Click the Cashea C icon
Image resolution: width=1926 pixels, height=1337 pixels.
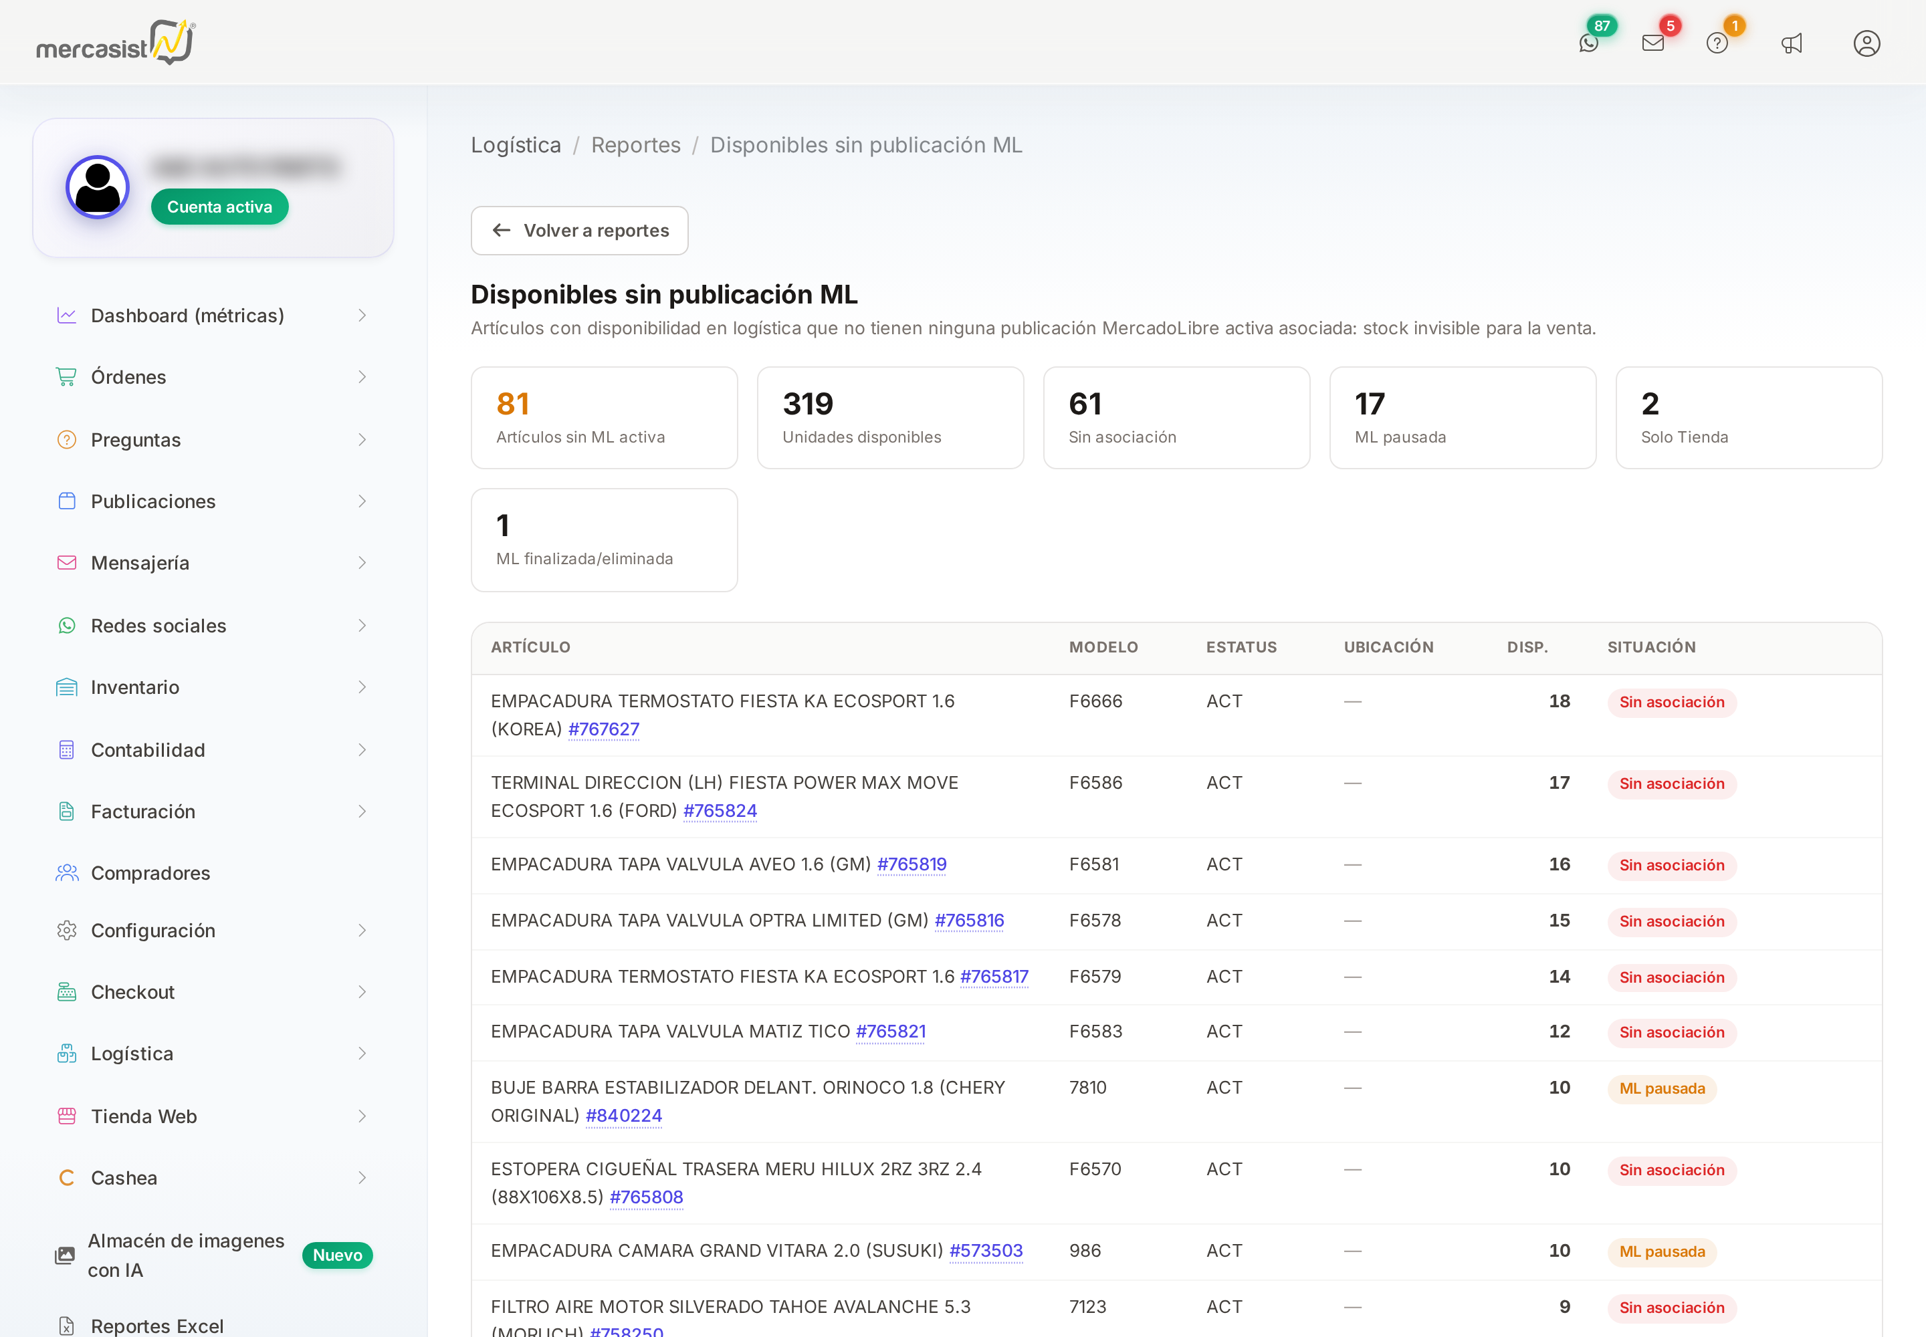tap(66, 1178)
